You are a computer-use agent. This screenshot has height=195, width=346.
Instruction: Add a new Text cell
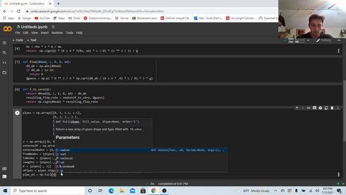click(32, 40)
